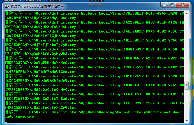Click the line ending aUdMjCqZzIpTjKzA.tmp

click(x=41, y=99)
